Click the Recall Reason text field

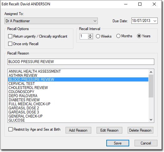click(81, 62)
